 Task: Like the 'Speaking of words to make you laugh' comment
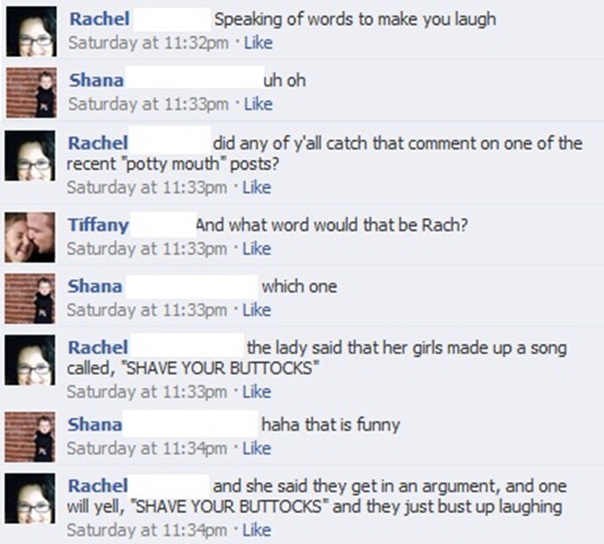(259, 42)
